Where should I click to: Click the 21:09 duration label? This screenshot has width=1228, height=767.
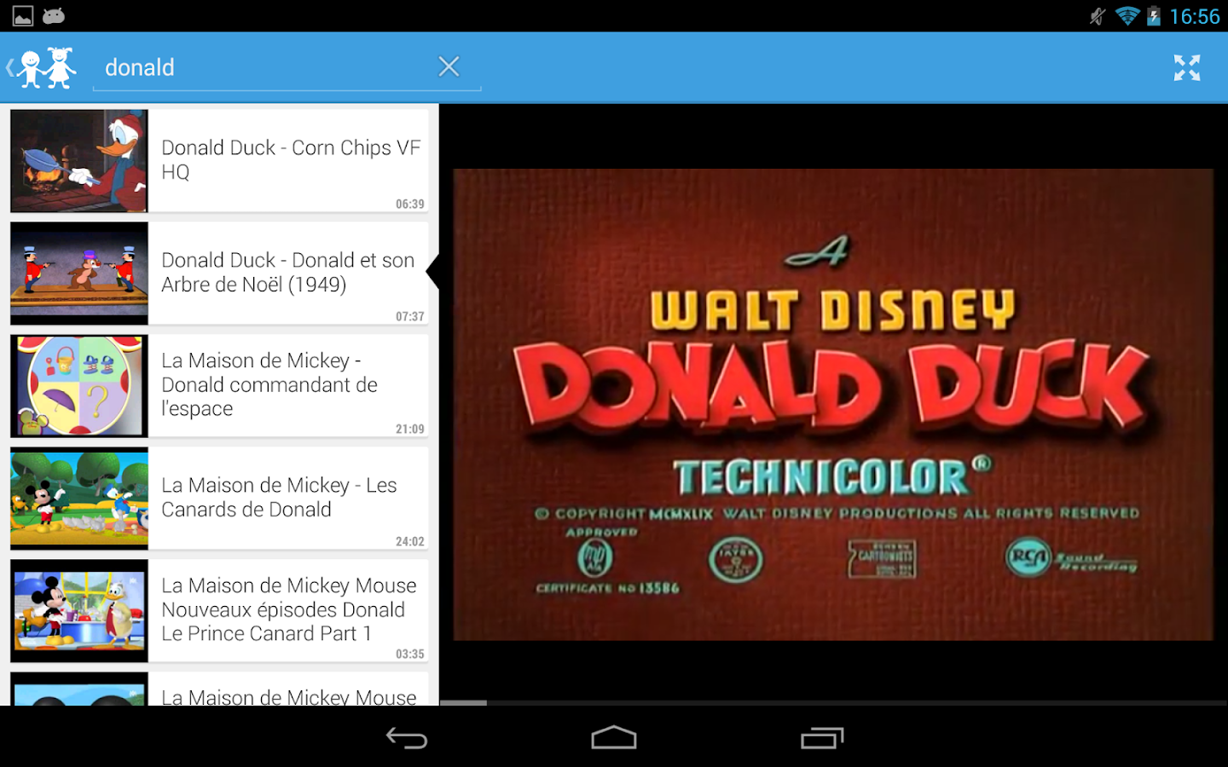(410, 429)
